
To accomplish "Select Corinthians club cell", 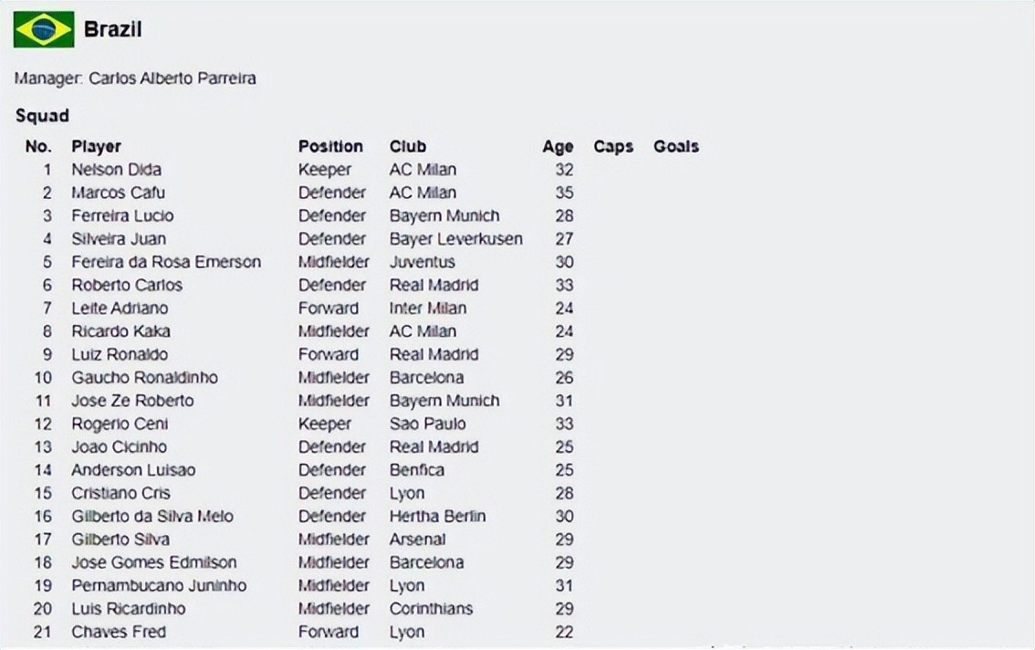I will coord(431,609).
